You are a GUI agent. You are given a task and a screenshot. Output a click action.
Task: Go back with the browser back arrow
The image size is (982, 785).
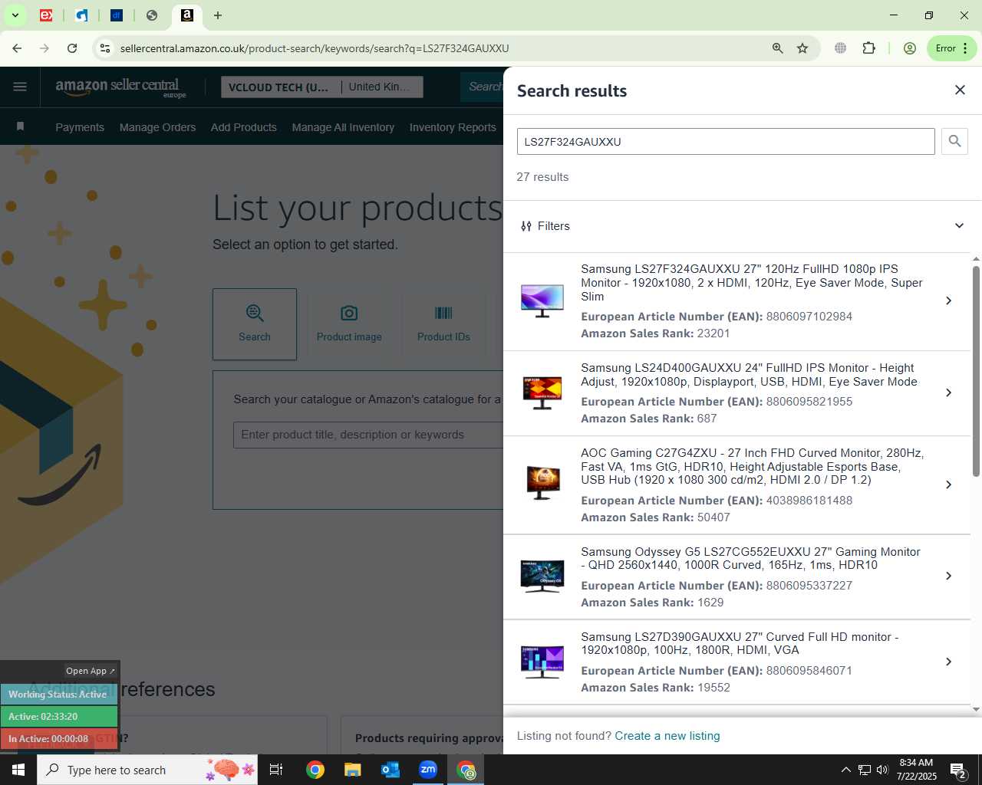click(17, 48)
